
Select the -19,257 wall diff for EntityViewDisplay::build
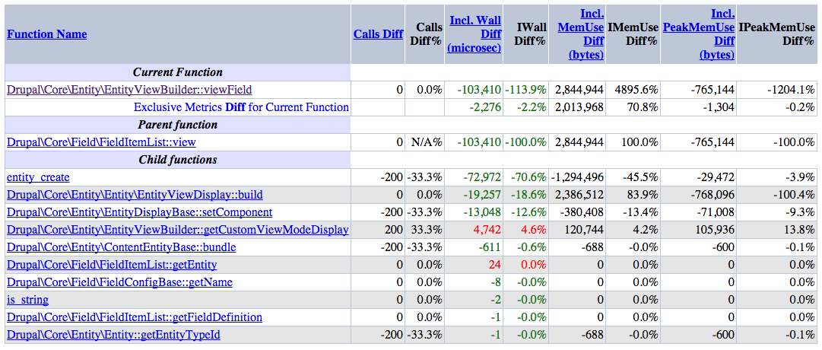(x=481, y=195)
